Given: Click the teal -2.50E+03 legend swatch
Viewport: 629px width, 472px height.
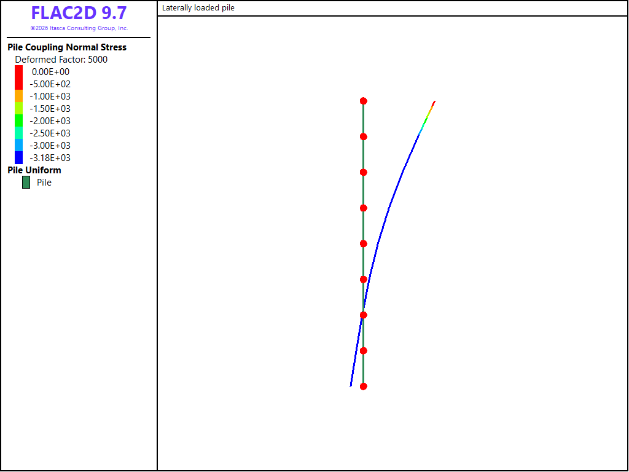Looking at the screenshot, I should (x=19, y=133).
